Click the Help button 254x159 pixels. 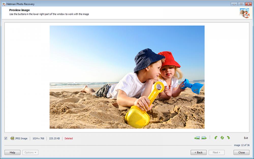12,152
